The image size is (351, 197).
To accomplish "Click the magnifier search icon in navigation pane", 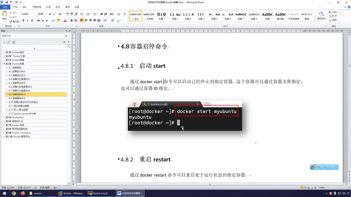I will click(x=66, y=36).
